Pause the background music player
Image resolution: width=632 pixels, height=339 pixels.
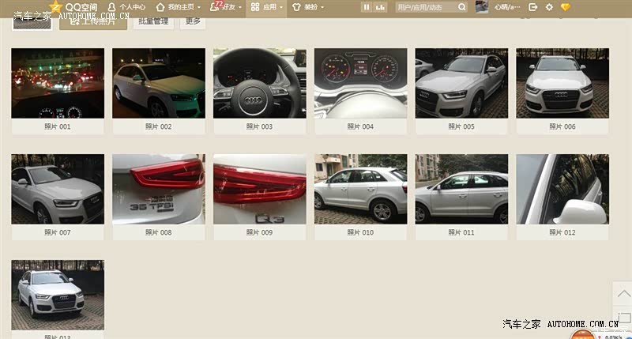click(x=366, y=7)
